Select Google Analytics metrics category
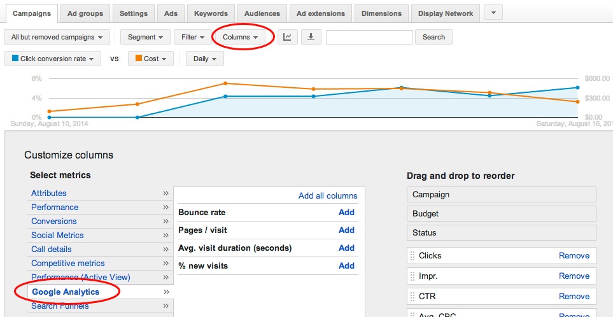This screenshot has height=317, width=613. pos(66,292)
